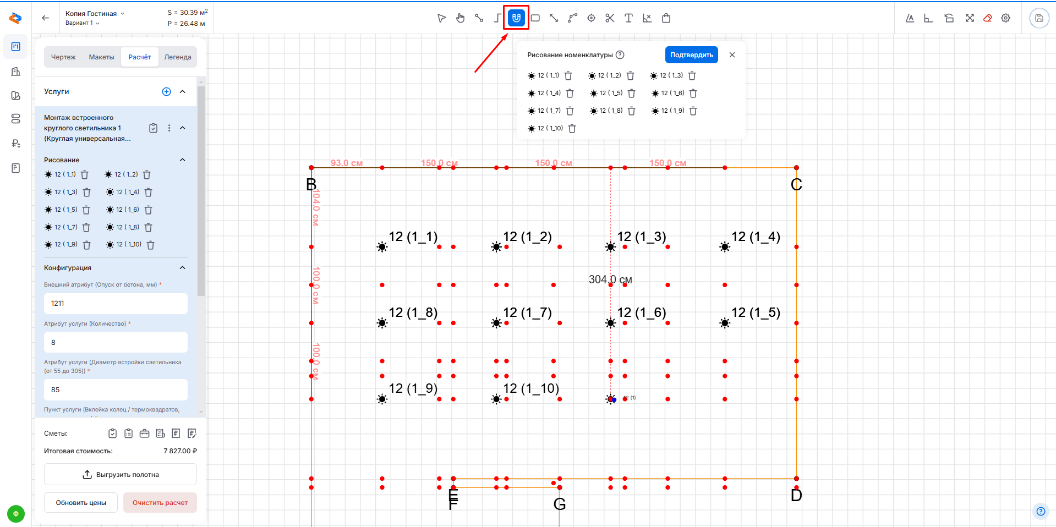The image size is (1056, 527).
Task: Click the Очистить расчет button
Action: tap(160, 503)
